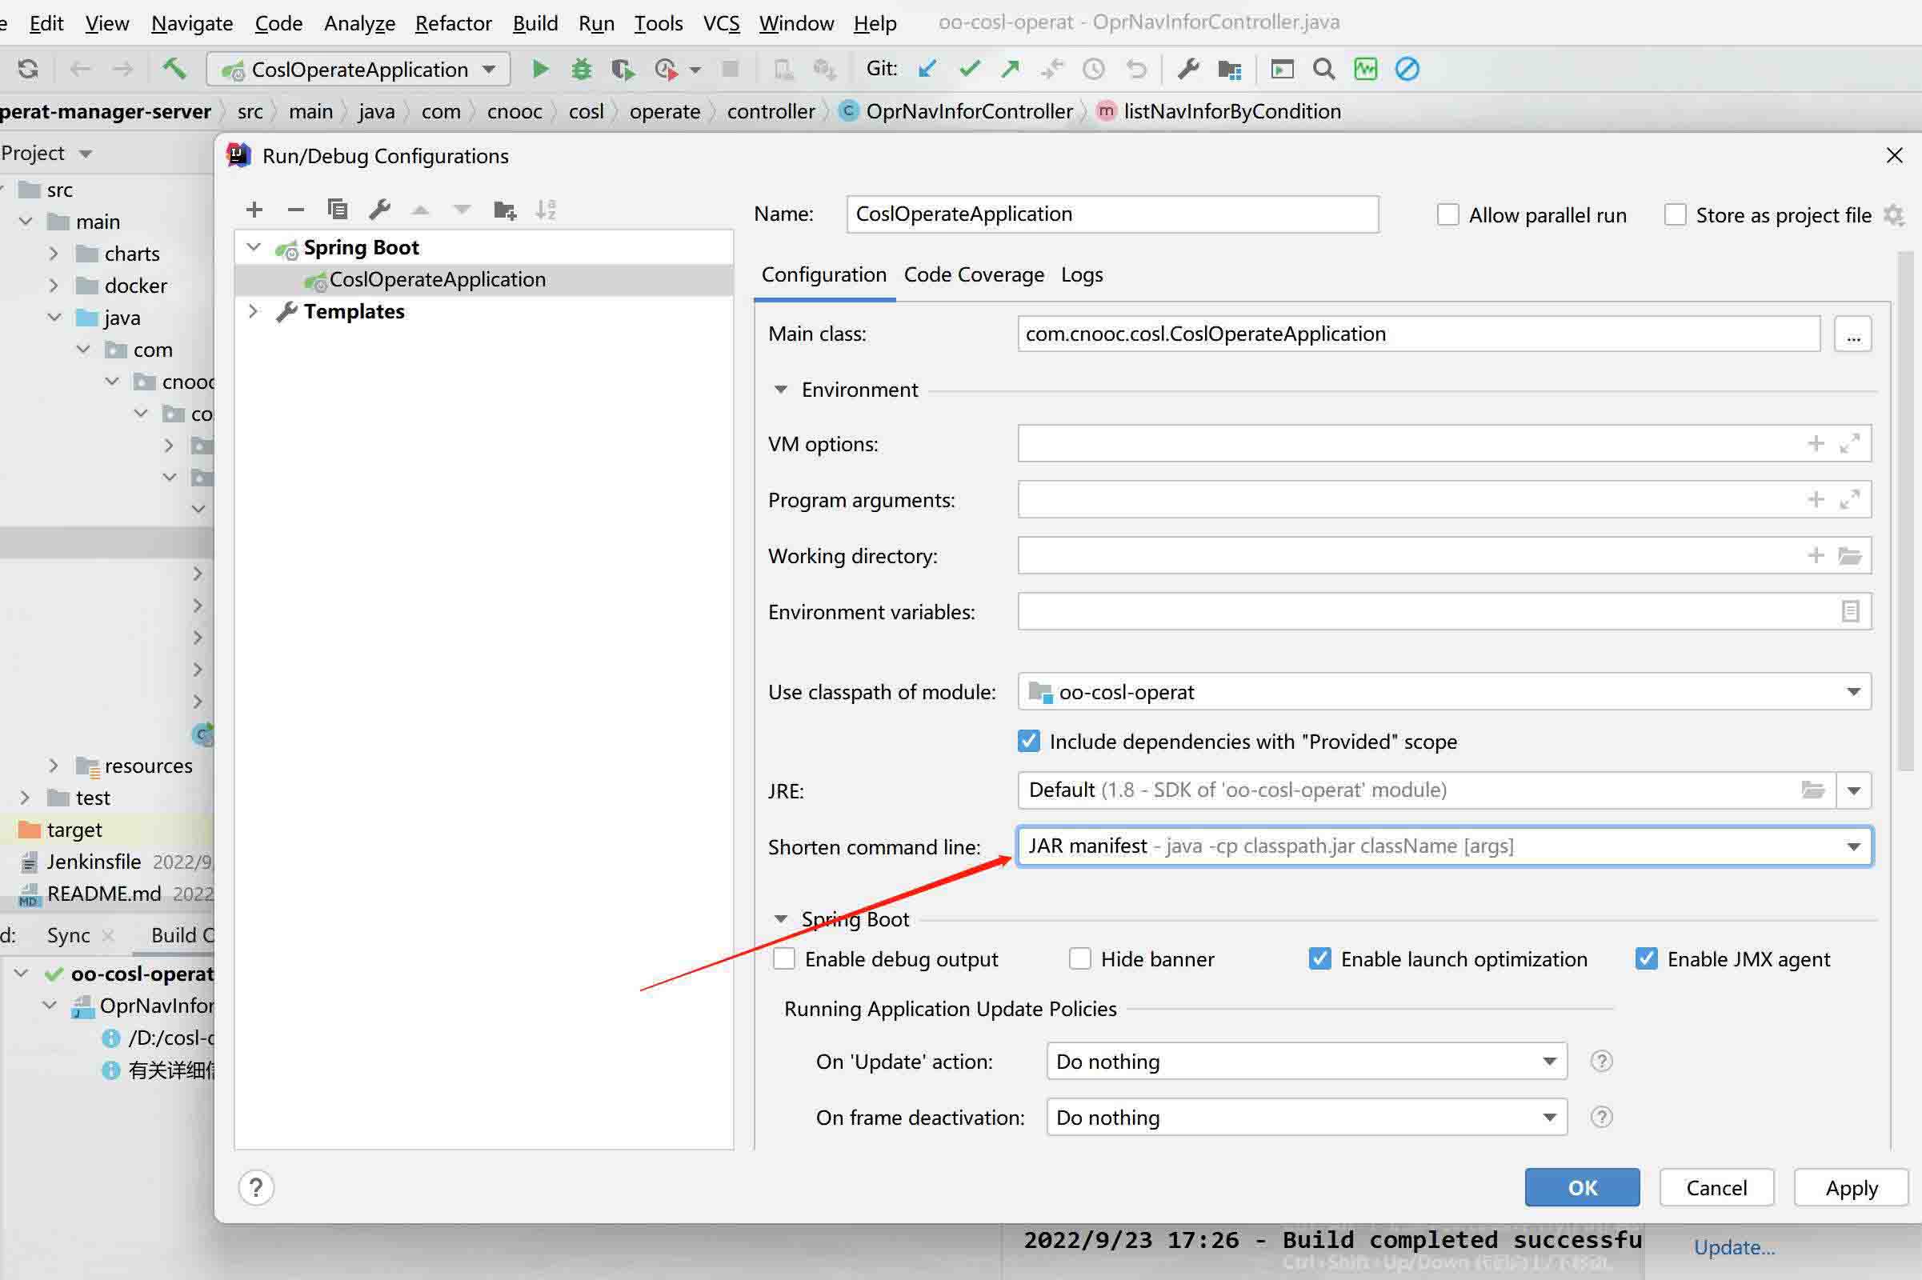Select docker folder in Project tree
Viewport: 1922px width, 1280px height.
[x=135, y=286]
